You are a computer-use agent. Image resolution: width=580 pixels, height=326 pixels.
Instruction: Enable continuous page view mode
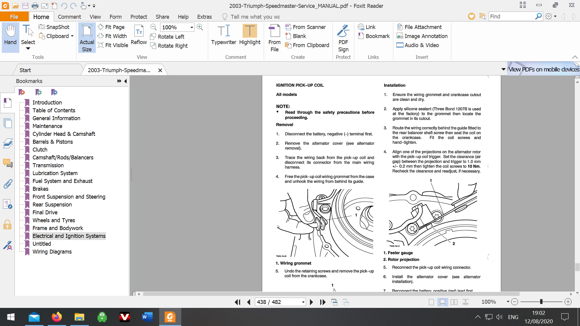pos(443,302)
